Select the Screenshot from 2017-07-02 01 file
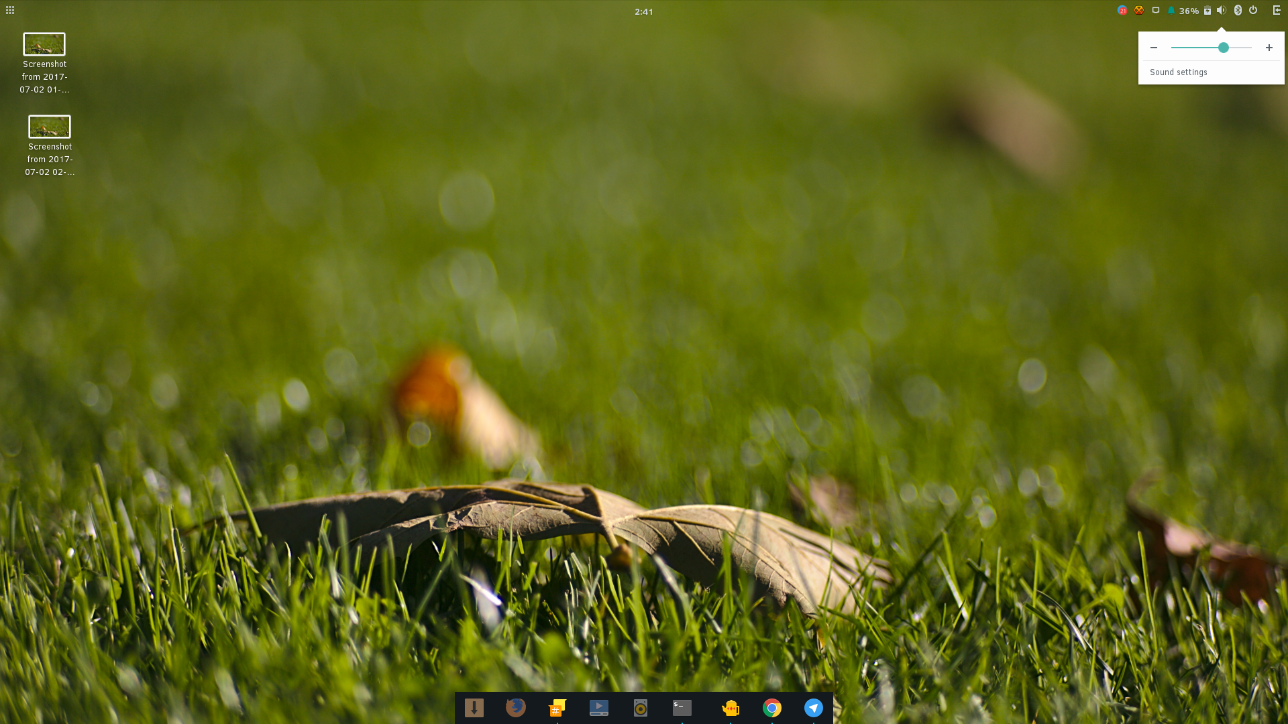Image resolution: width=1288 pixels, height=724 pixels. point(44,64)
